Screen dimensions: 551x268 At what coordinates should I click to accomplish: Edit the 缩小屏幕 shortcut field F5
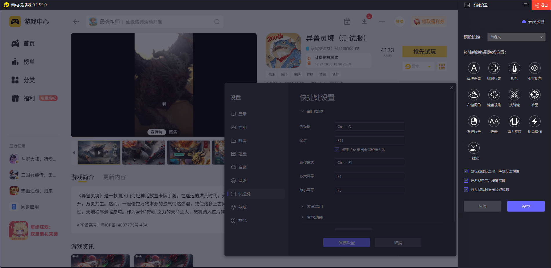tap(369, 190)
